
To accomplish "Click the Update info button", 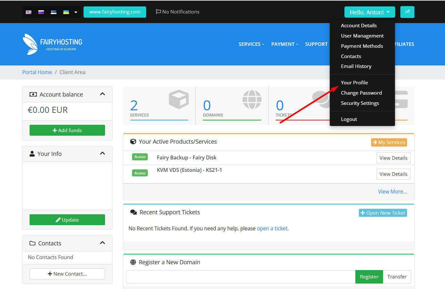I will click(x=67, y=220).
